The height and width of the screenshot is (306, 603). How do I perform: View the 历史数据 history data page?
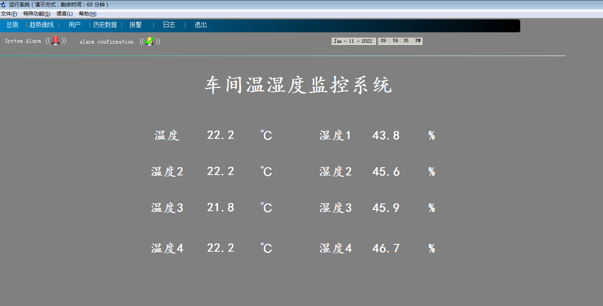pos(105,25)
